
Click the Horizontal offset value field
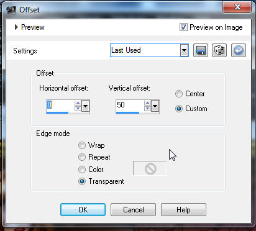pyautogui.click(x=60, y=105)
